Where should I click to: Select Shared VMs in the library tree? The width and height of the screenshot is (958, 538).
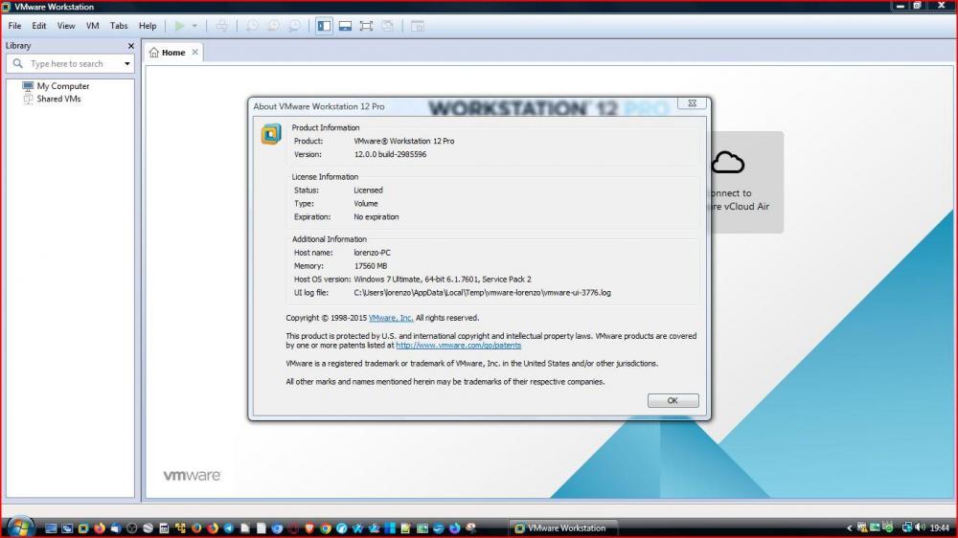[58, 99]
